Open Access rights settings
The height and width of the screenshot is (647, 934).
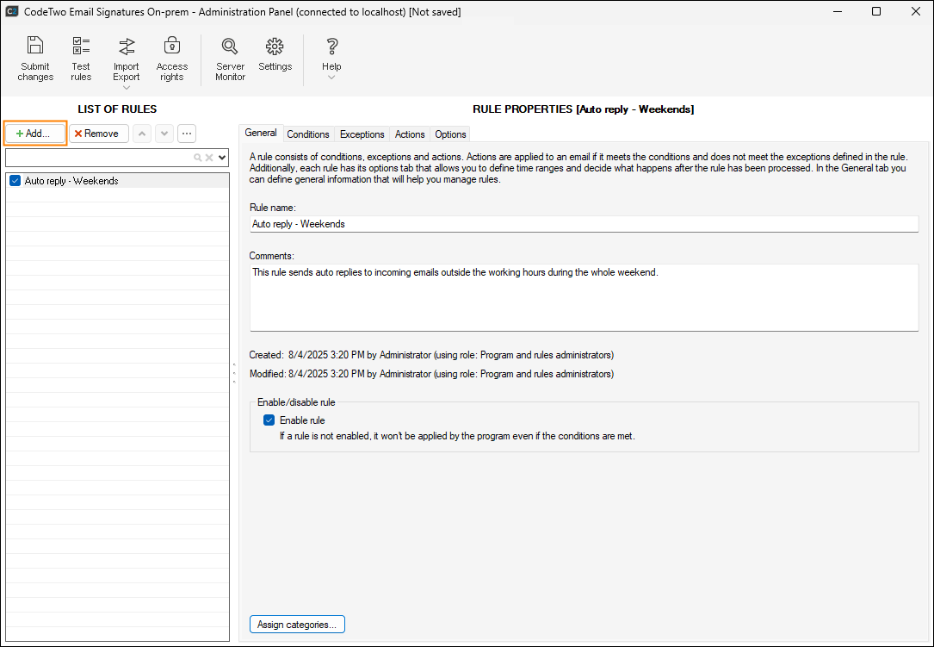tap(171, 59)
